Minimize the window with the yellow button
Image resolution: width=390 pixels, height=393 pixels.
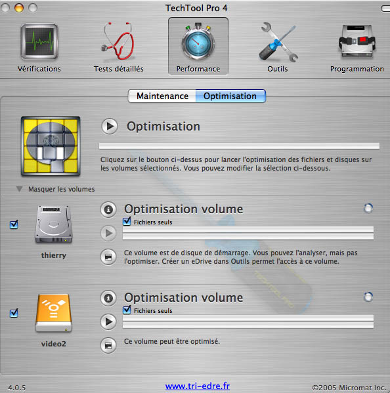19,8
